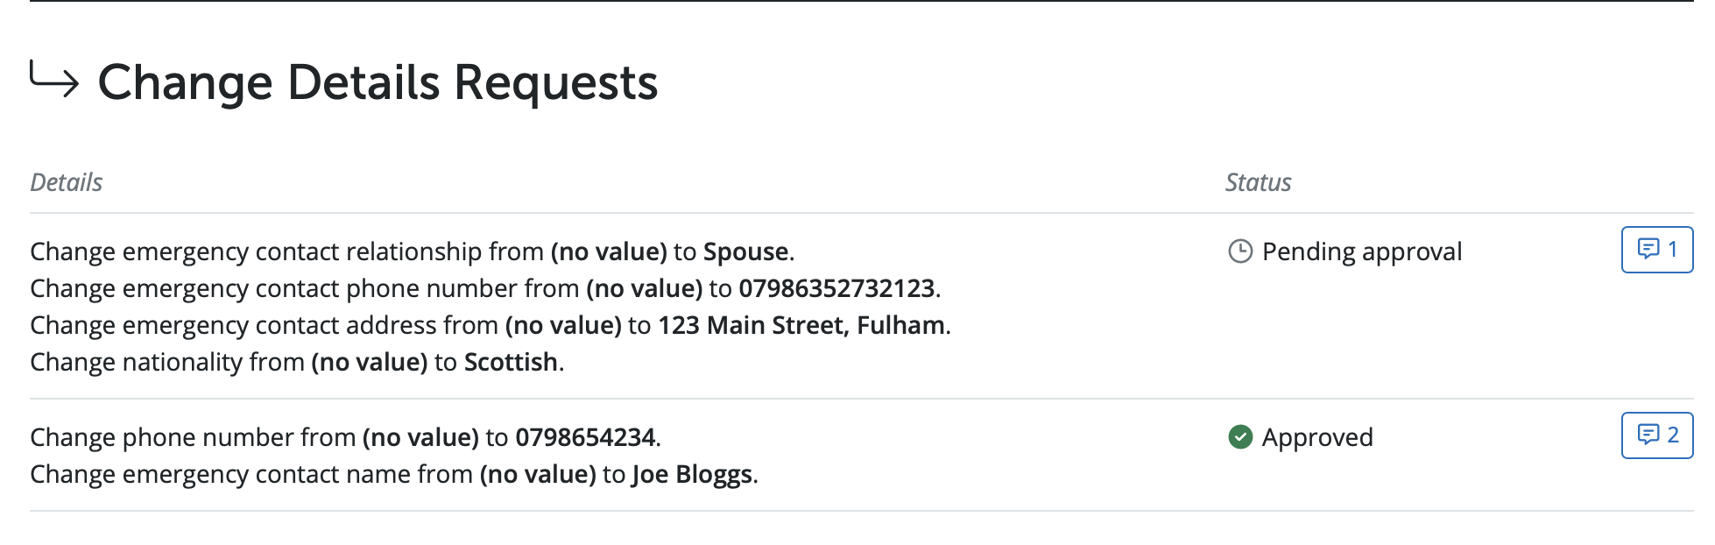Click the emergency contact relationship Spouse line
1715x545 pixels.
coord(413,251)
